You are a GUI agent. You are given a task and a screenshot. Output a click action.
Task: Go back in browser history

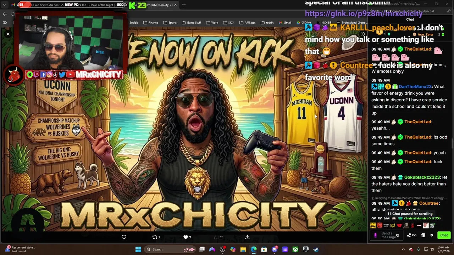tap(5, 14)
